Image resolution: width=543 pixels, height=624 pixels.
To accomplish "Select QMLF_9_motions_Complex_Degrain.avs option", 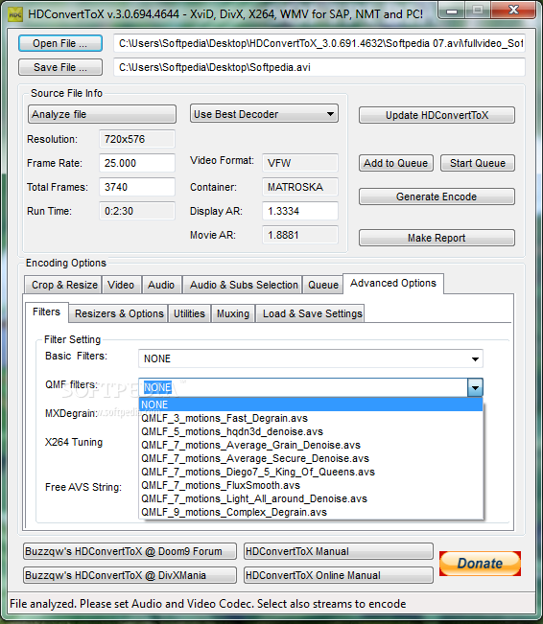I will pos(311,512).
